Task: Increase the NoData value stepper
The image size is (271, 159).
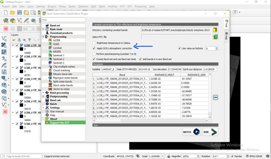Action: coord(217,47)
